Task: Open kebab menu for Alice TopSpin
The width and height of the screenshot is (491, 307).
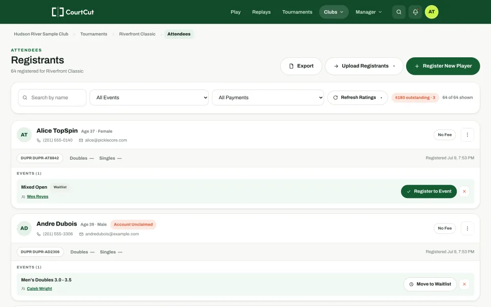Action: 467,135
